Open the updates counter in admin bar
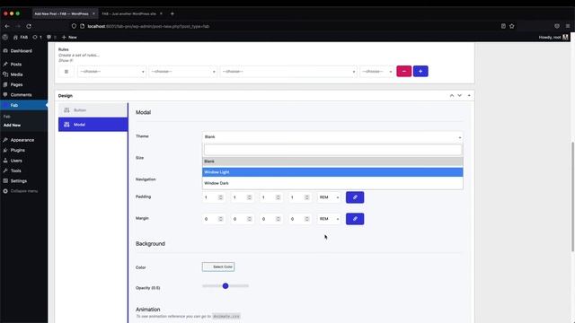The width and height of the screenshot is (575, 323). (x=37, y=37)
